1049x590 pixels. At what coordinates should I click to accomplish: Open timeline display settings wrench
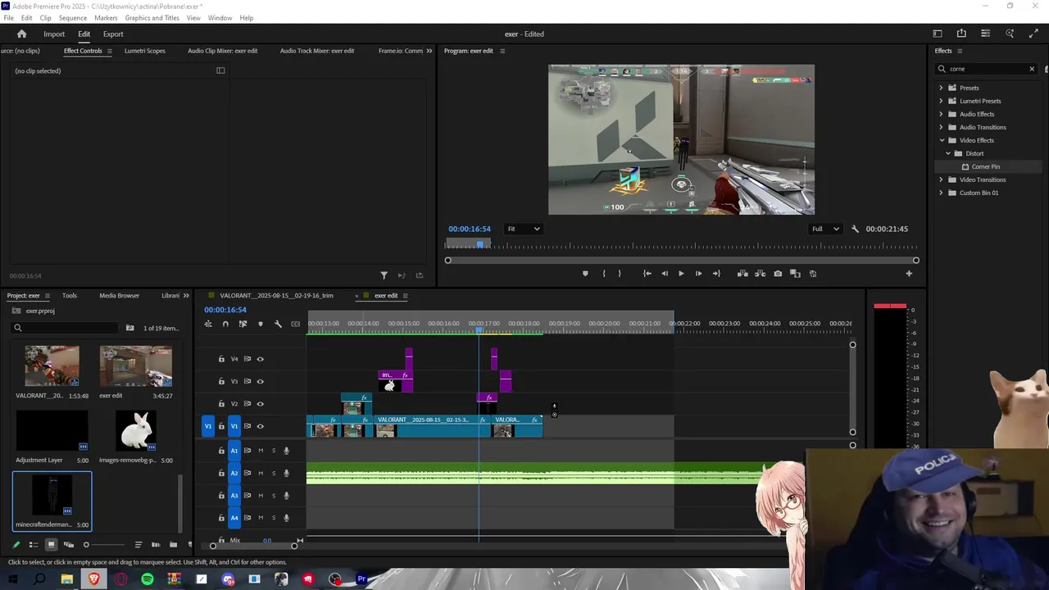[278, 324]
